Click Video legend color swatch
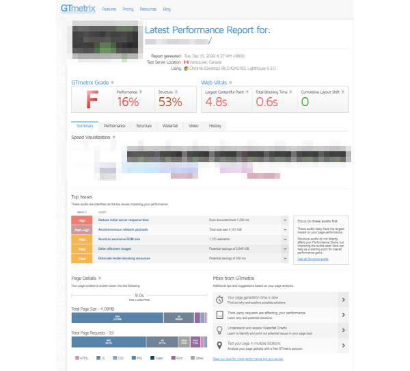 152,358
